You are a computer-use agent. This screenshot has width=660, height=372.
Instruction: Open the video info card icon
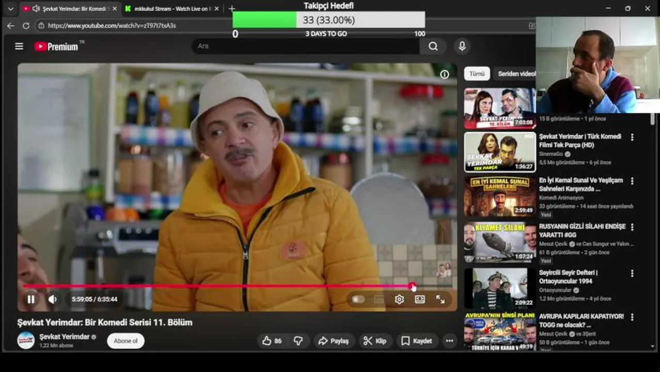[x=445, y=74]
